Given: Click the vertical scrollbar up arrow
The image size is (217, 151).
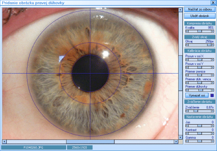Looking at the screenshot, I should click(180, 10).
